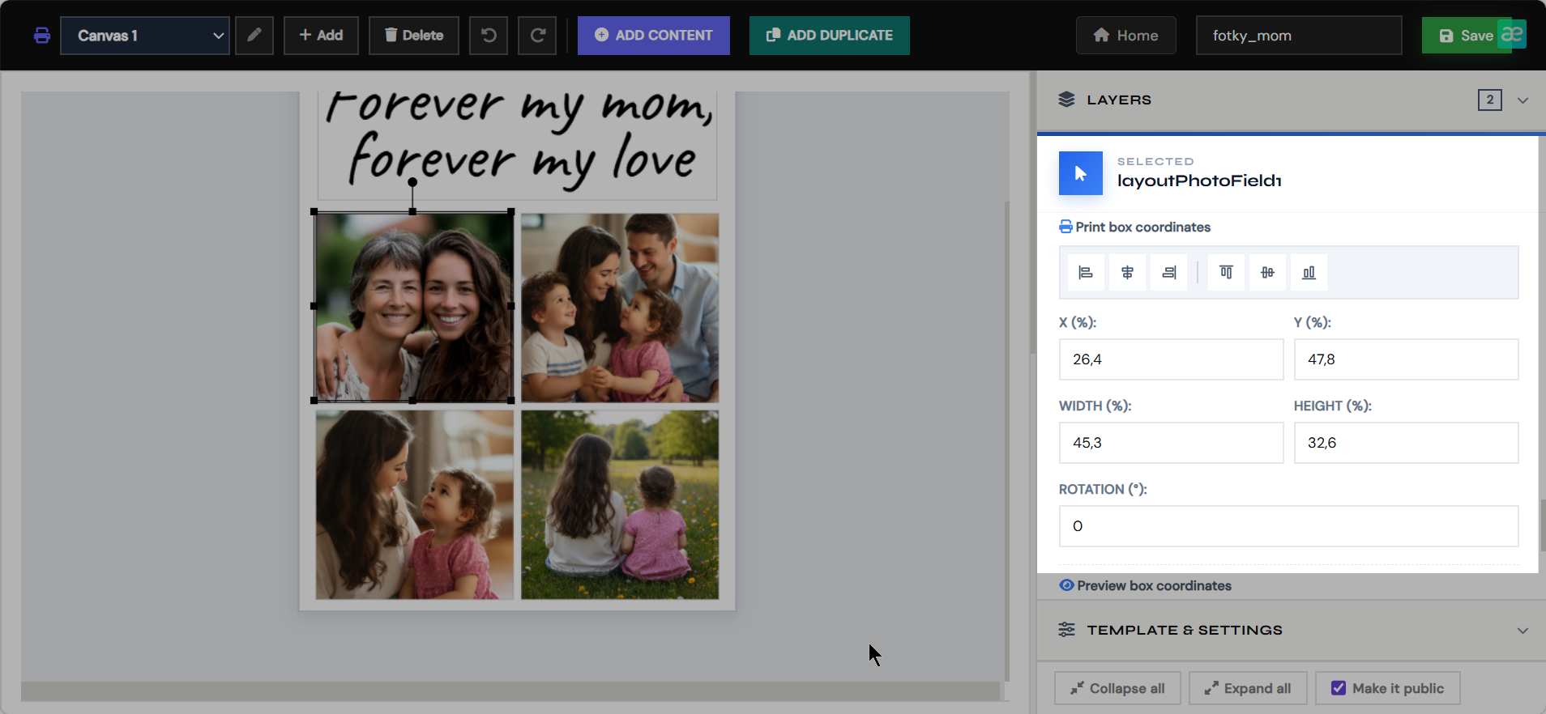Screen dimensions: 1546x714
Task: Click the ADD DUPLICATE button
Action: point(830,36)
